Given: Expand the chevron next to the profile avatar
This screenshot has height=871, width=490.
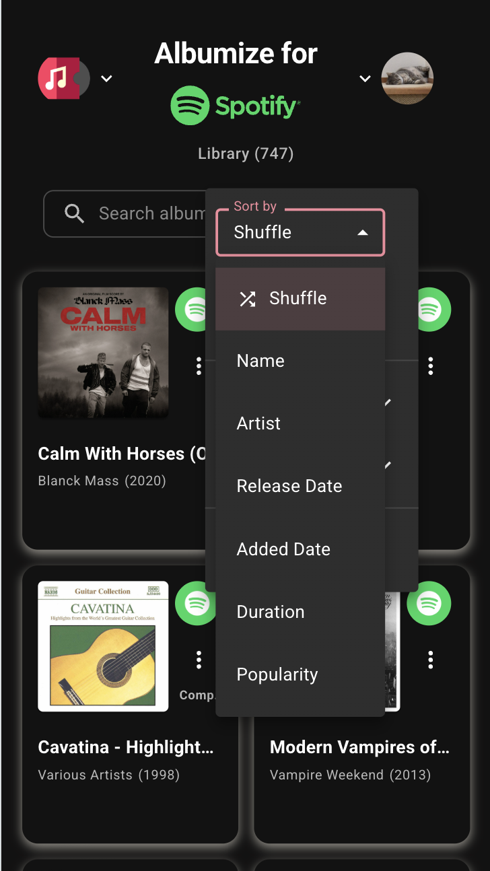Looking at the screenshot, I should click(365, 79).
